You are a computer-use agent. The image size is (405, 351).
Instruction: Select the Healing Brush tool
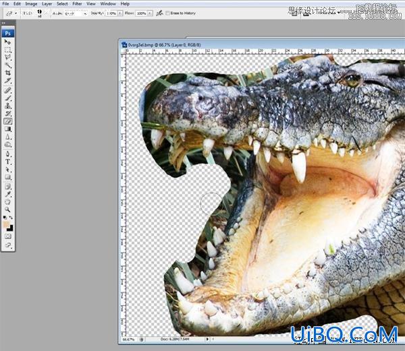pyautogui.click(x=7, y=90)
